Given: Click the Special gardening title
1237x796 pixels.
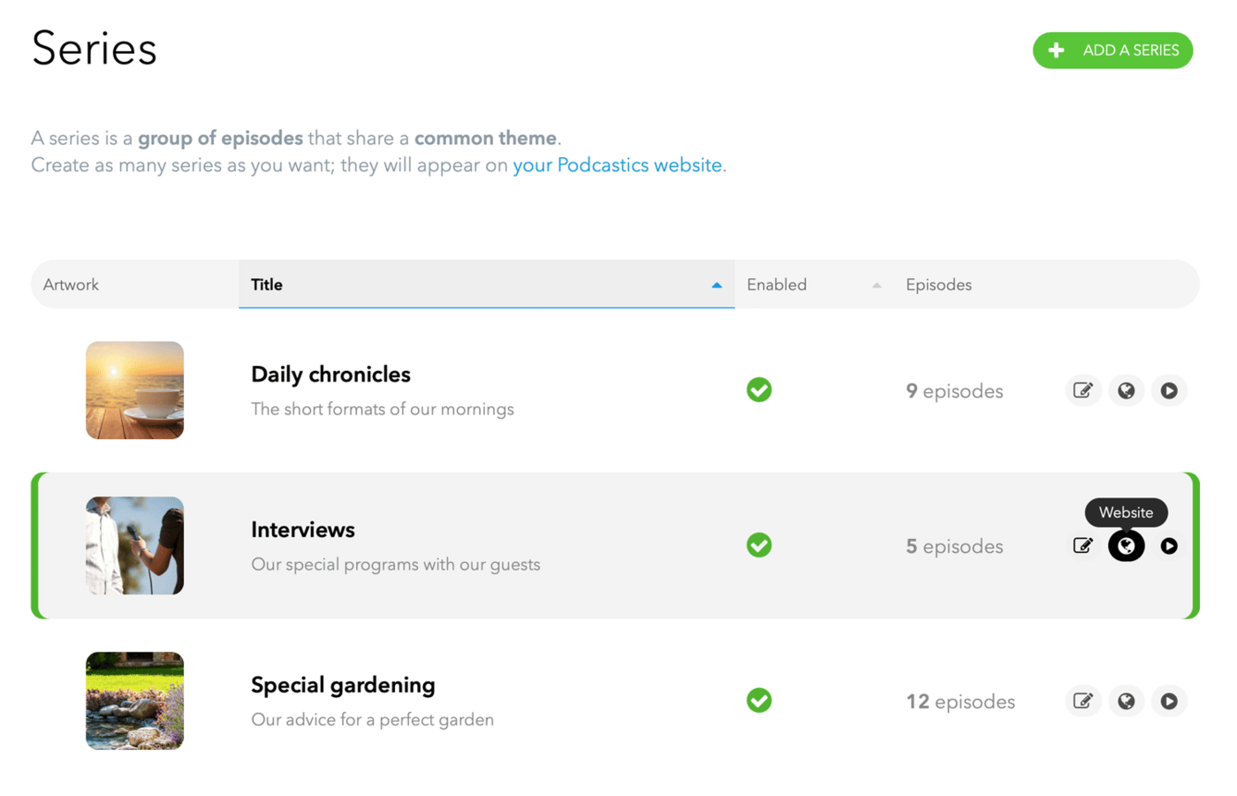Looking at the screenshot, I should pos(343,686).
